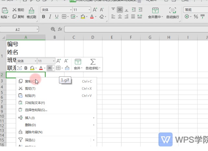
Task: Toggle bold in the ribbon
Action: (x=43, y=17)
